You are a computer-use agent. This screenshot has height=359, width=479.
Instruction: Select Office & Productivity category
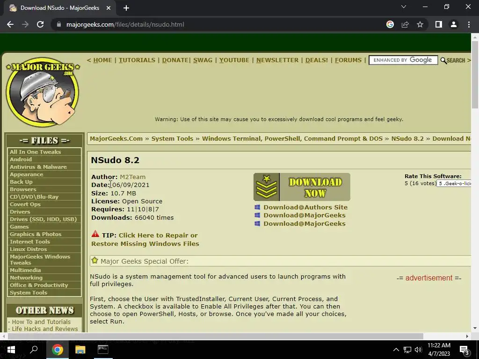(39, 285)
